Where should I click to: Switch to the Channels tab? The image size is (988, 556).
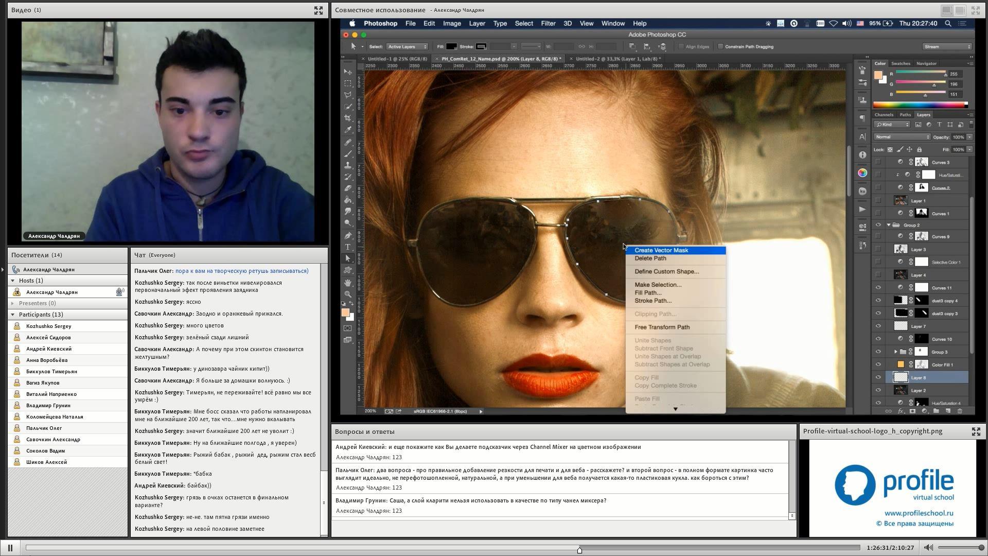click(884, 115)
